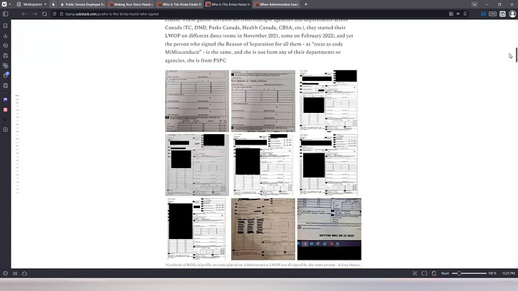Open the Bookmarks panel
This screenshot has height=291, width=518.
pos(5,26)
